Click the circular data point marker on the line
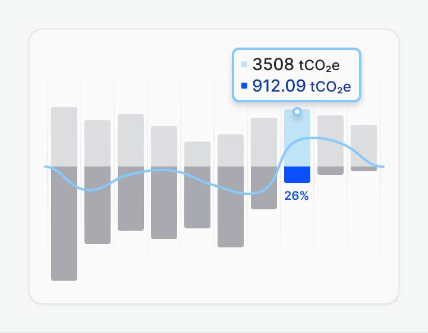 (x=297, y=111)
